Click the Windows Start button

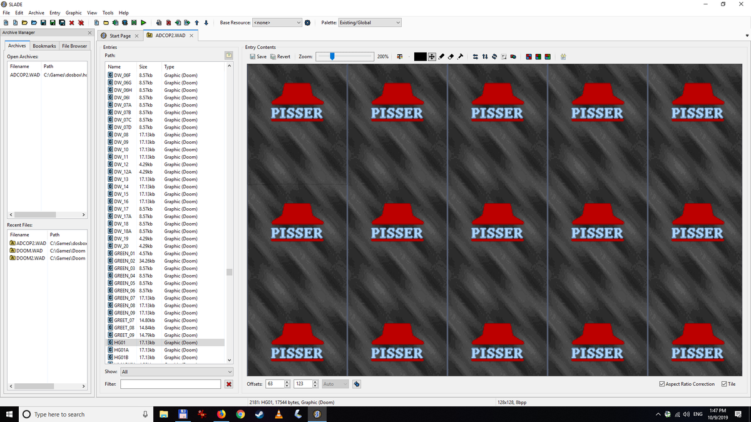pos(10,414)
